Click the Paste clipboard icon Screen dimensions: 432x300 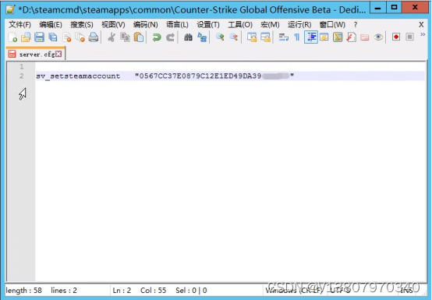click(x=139, y=37)
